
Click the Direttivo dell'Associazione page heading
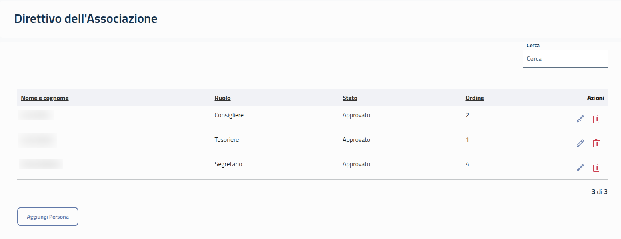click(86, 19)
